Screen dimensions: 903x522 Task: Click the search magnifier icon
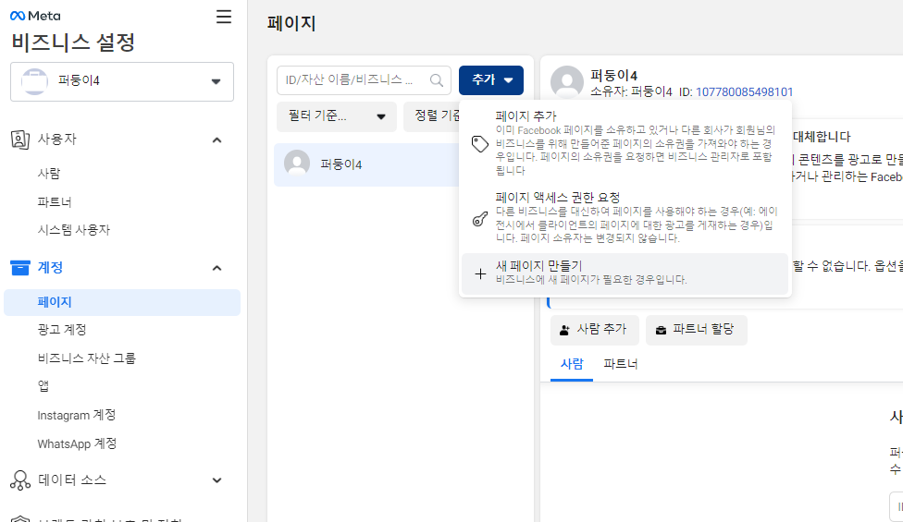[x=437, y=80]
